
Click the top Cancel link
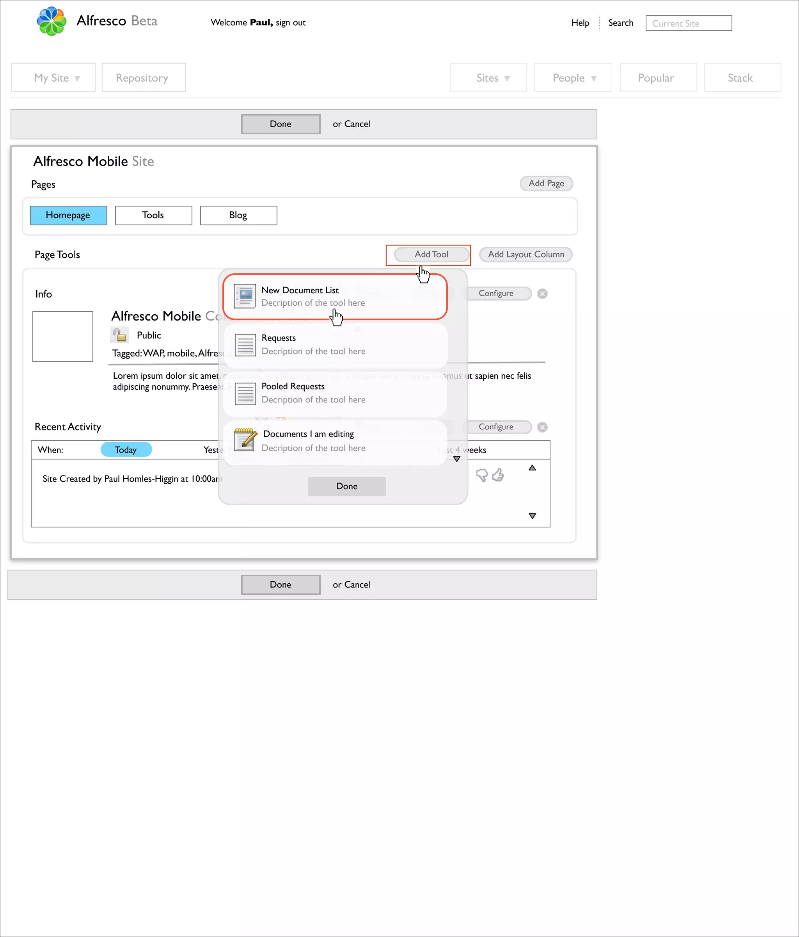[357, 124]
